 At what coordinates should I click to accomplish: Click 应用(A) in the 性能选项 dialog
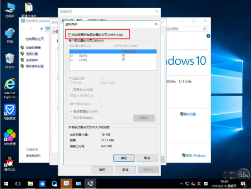click(x=148, y=170)
